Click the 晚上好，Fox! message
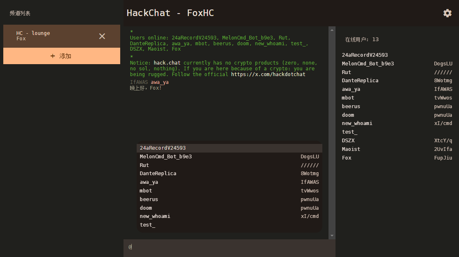The width and height of the screenshot is (459, 257). (x=146, y=88)
